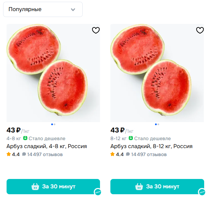The width and height of the screenshot is (209, 197).
Task: Click the basket icon on the right card button
Action: tap(139, 187)
